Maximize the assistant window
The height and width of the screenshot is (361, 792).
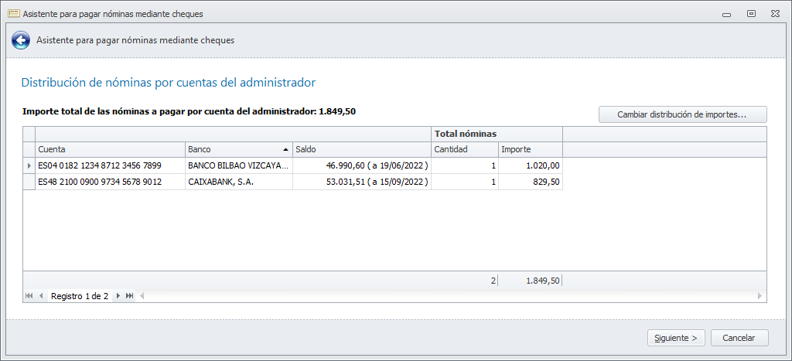pos(751,14)
